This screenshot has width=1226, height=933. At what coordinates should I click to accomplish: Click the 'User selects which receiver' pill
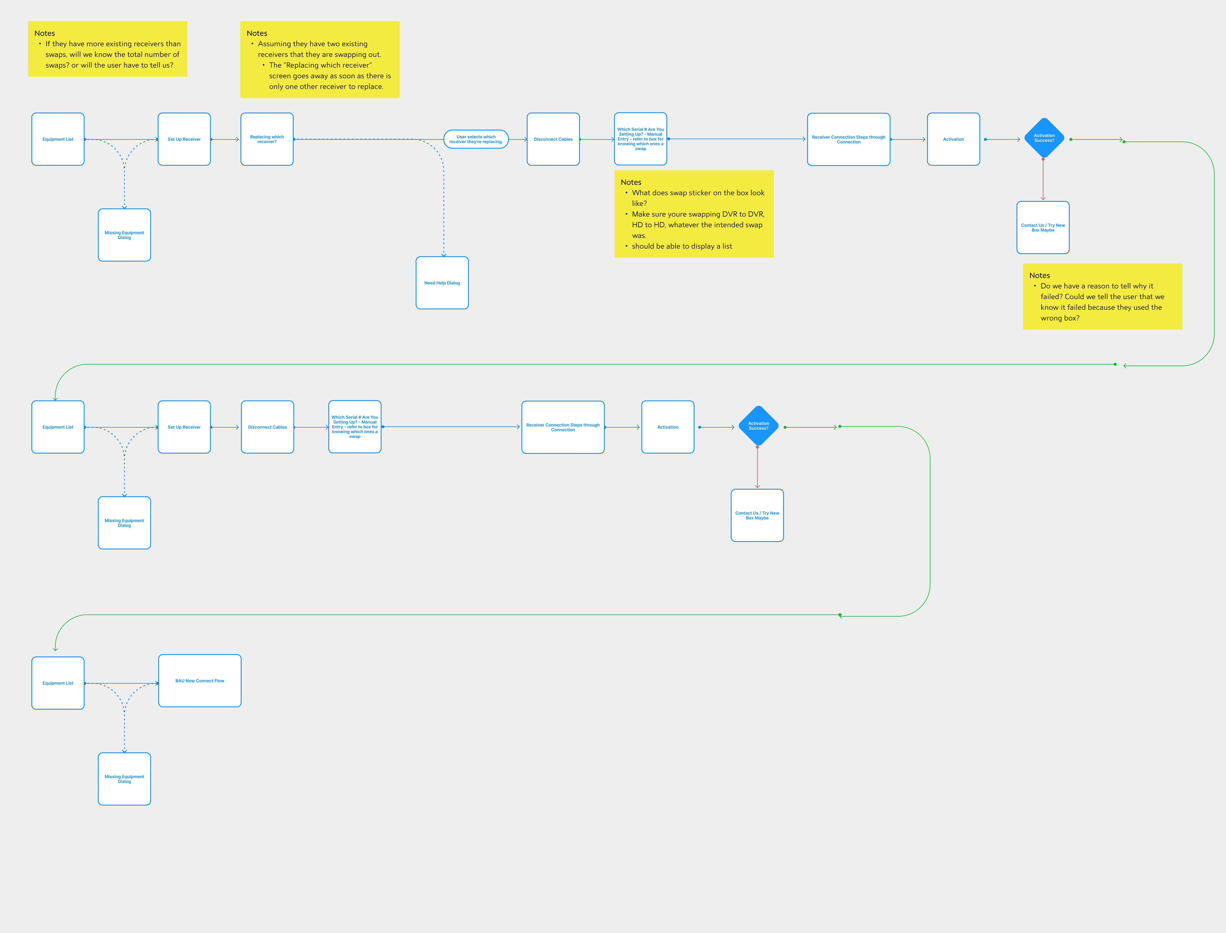(x=476, y=139)
